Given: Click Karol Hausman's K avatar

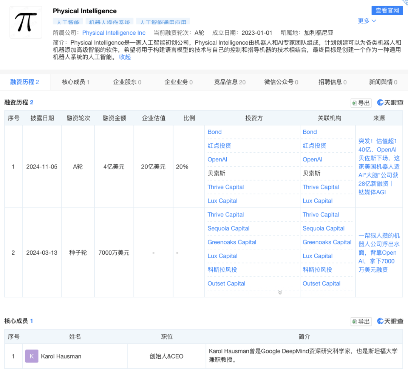Looking at the screenshot, I should click(x=32, y=356).
